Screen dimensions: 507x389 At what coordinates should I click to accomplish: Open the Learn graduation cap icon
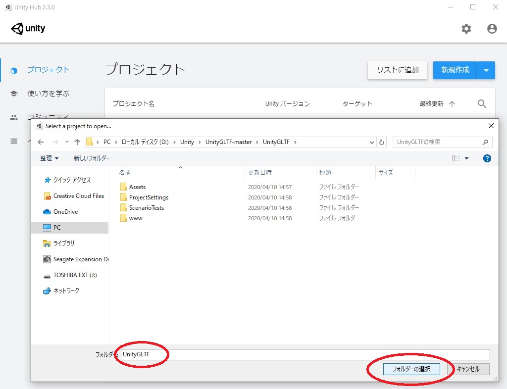[14, 94]
